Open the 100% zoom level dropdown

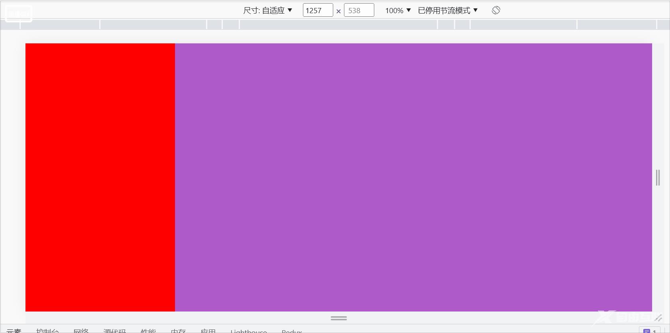(398, 10)
